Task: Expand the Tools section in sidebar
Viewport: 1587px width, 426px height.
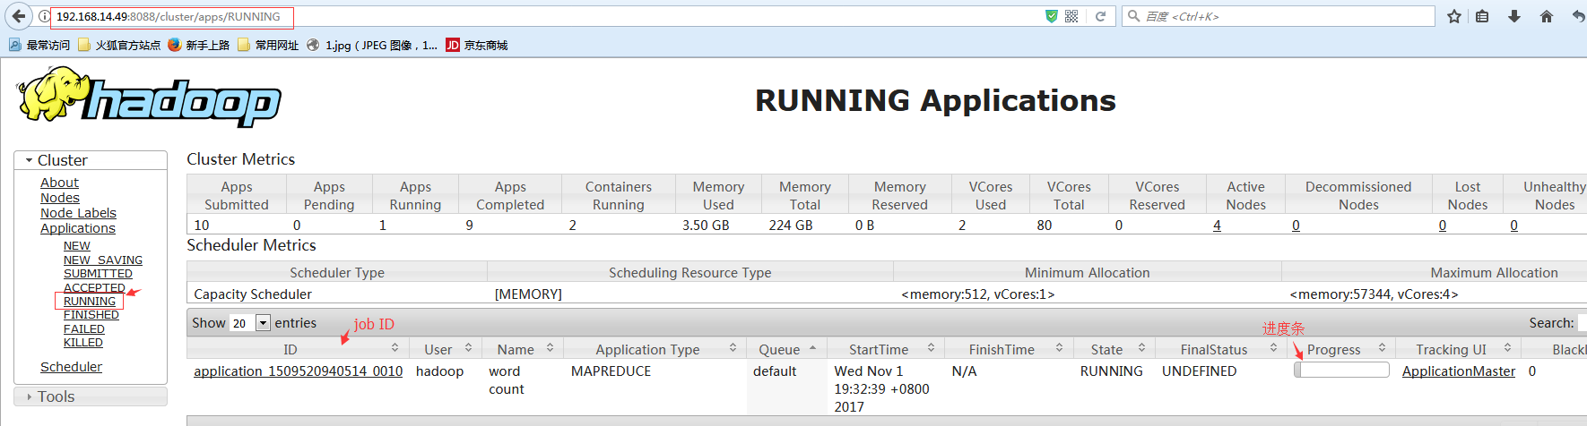Action: click(x=56, y=396)
